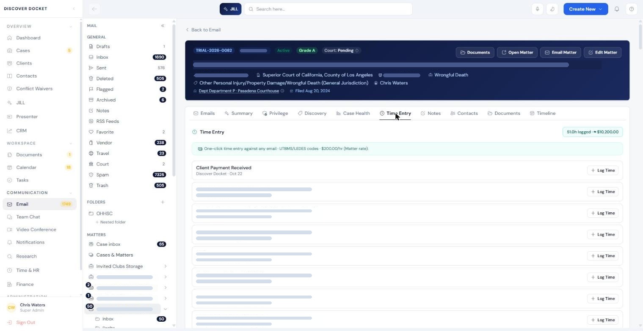Collapse the Mail panel with the double chevron
The image size is (643, 331).
tap(163, 26)
